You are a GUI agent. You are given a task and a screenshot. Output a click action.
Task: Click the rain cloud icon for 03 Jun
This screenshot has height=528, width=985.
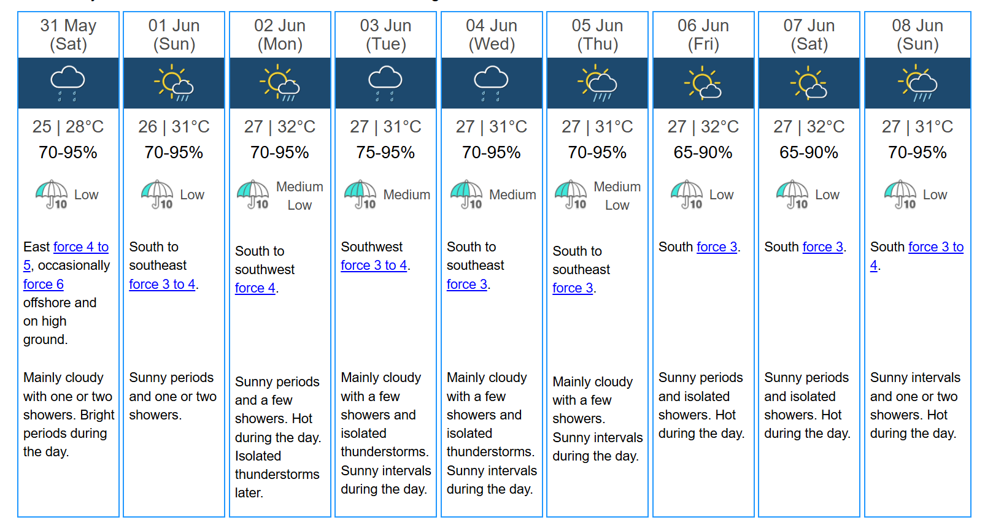tap(385, 84)
